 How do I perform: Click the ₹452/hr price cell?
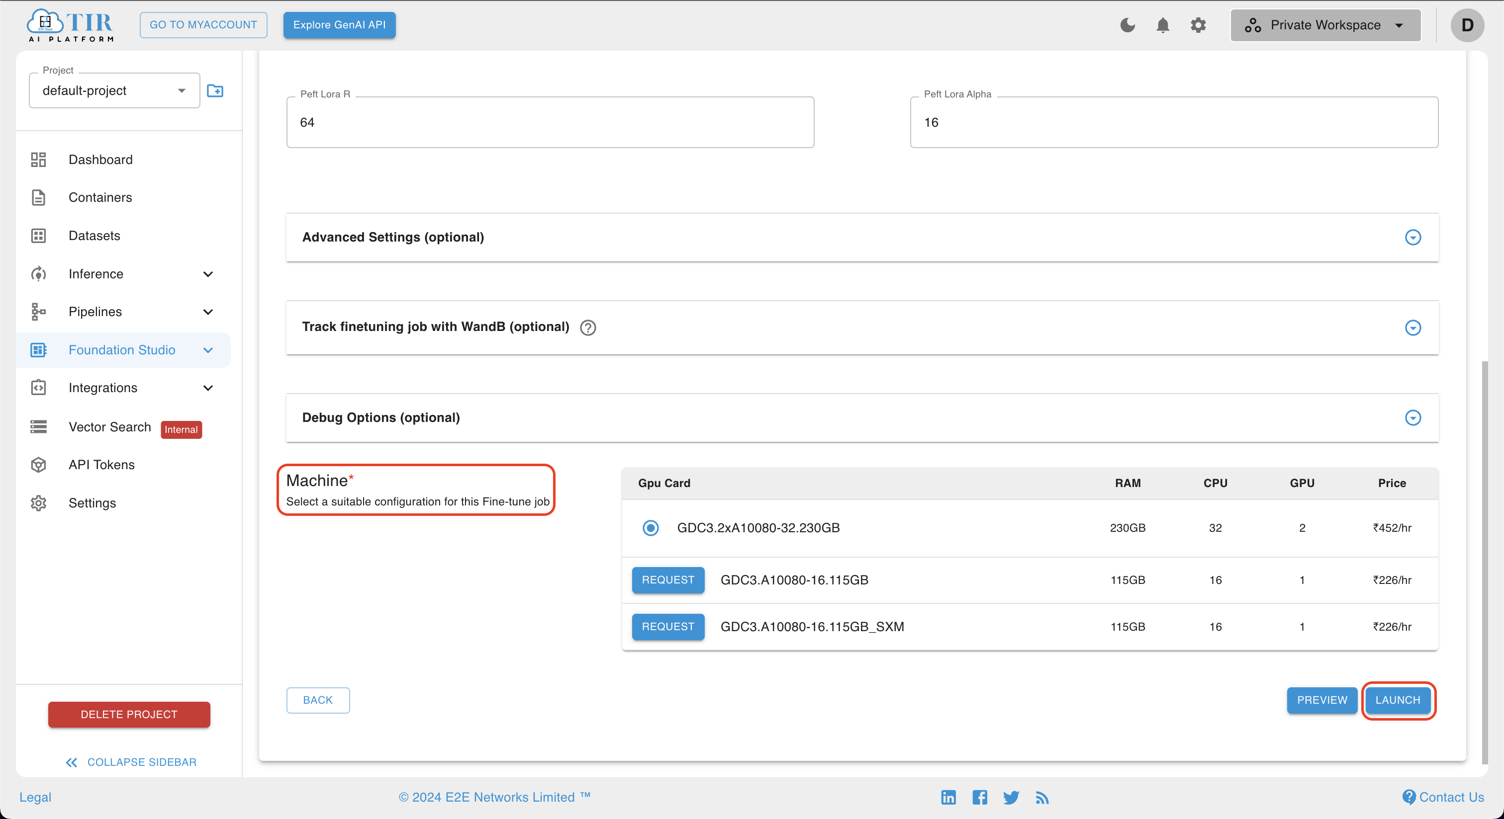pos(1392,528)
